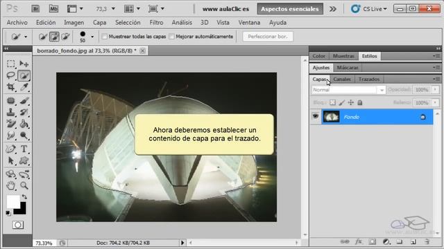Viewport: 444px width, 249px height.
Task: Select the Spot Healing Brush tool
Action: [x=11, y=100]
